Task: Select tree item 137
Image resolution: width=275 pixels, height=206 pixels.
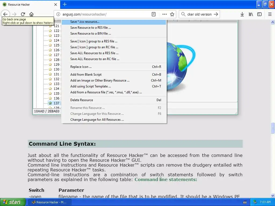Action: tap(56, 103)
